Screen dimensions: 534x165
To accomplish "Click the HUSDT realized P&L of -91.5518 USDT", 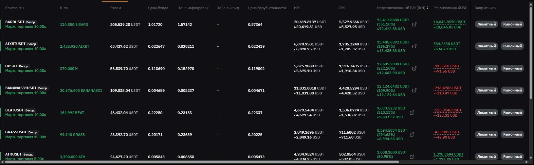I will click(x=446, y=66).
